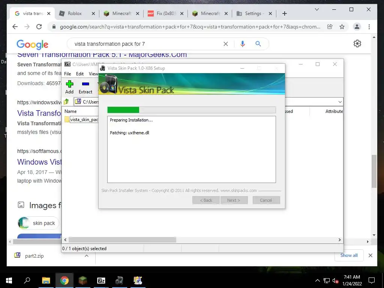Close the Chrome downloads bar

click(370, 255)
